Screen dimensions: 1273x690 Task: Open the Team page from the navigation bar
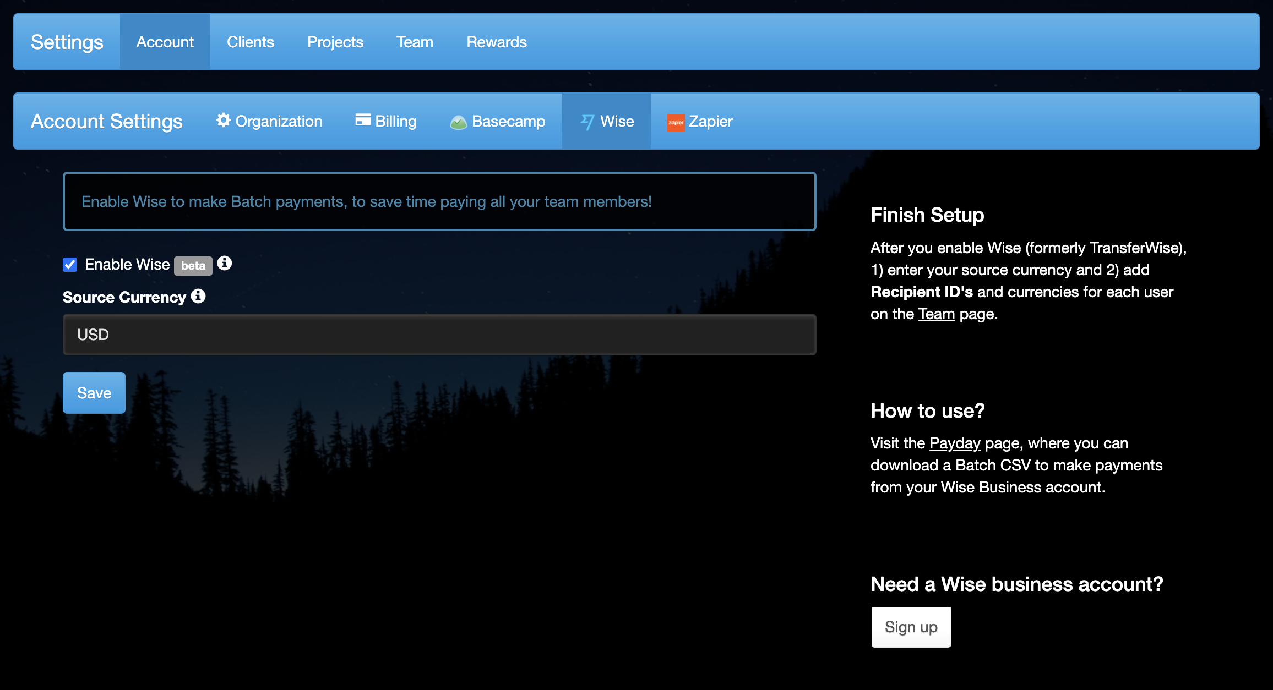415,41
